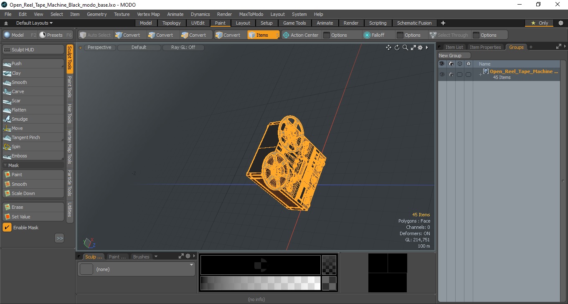
Task: Select the Carve sculpt tool
Action: point(33,91)
